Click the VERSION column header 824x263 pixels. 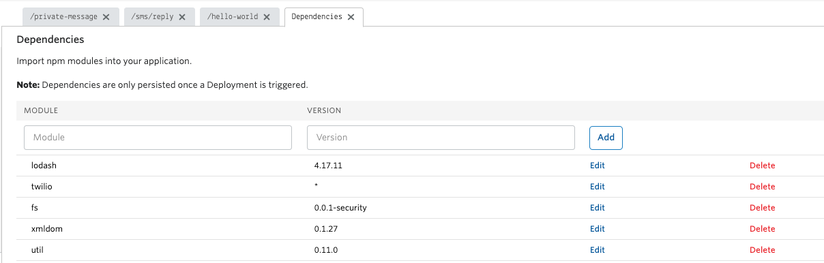pyautogui.click(x=324, y=110)
